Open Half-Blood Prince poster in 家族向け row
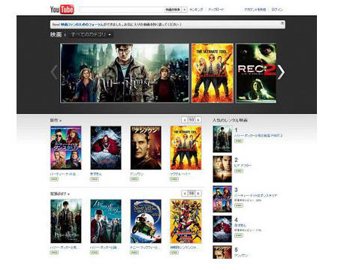The width and height of the screenshot is (347, 270). pos(106,221)
